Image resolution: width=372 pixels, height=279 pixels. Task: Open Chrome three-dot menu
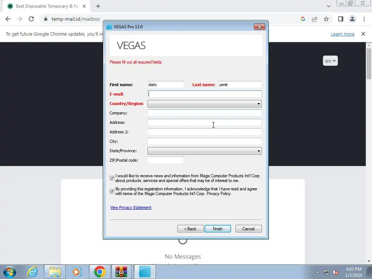[364, 19]
